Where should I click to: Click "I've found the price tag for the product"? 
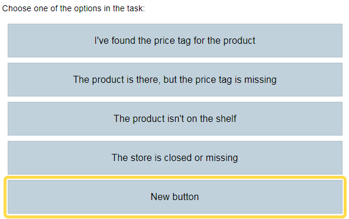(175, 41)
